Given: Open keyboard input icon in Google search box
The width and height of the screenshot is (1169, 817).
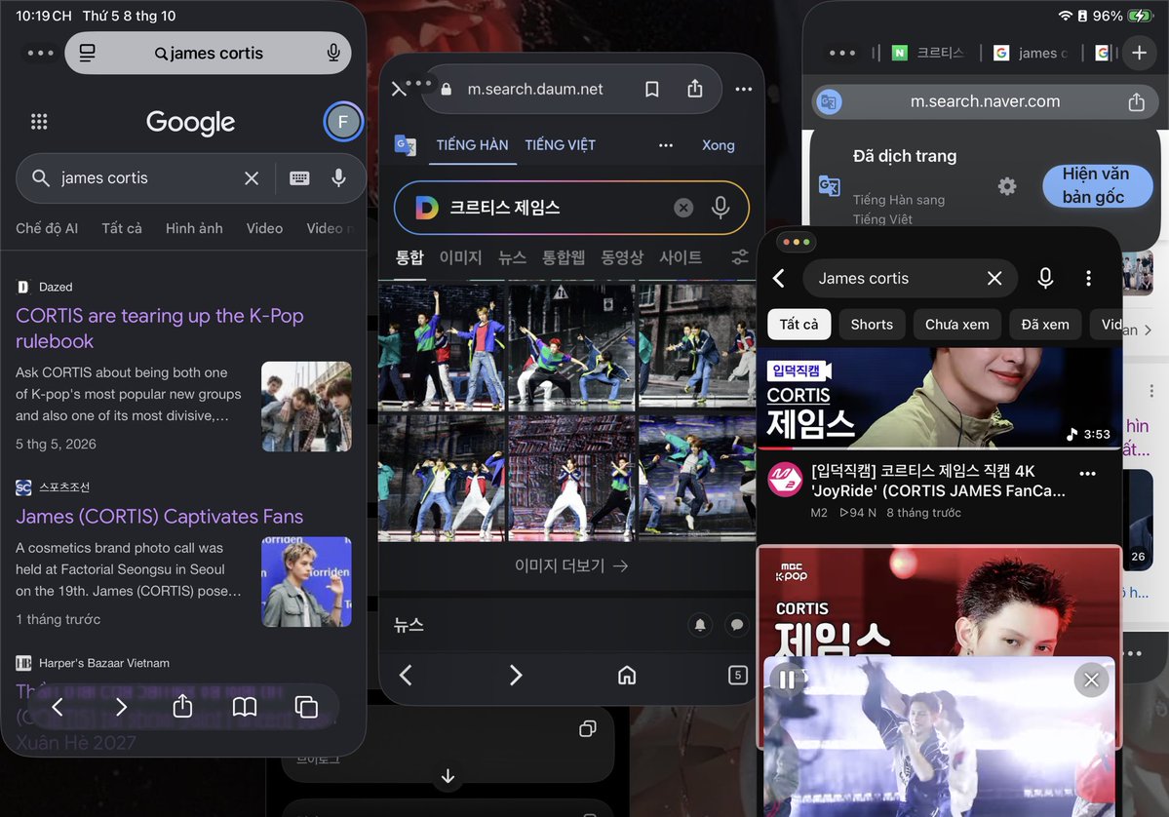Looking at the screenshot, I should point(299,178).
